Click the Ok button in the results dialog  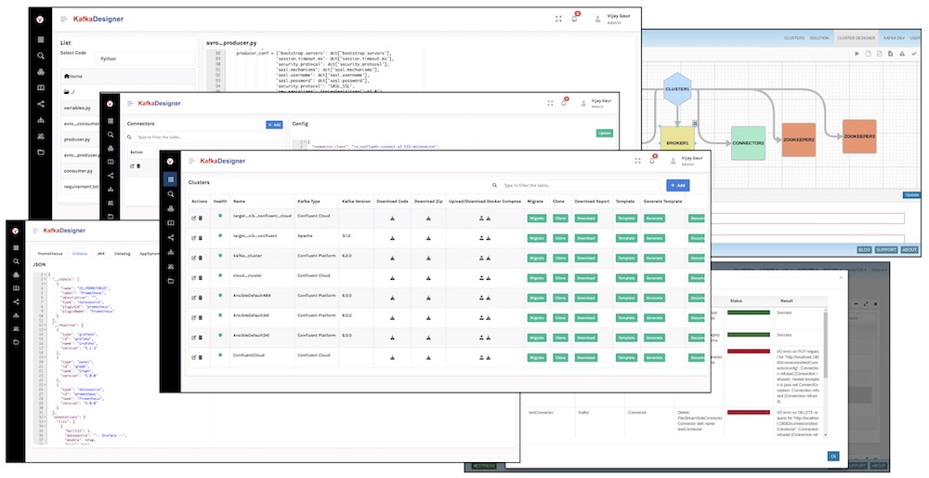tap(833, 456)
